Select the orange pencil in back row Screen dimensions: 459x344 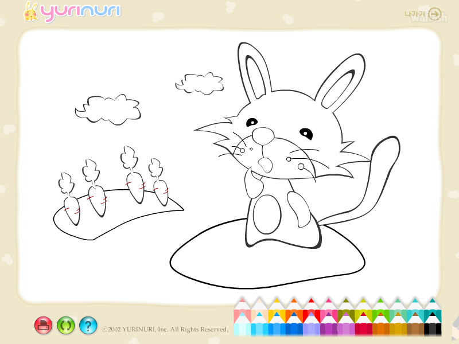coord(294,310)
